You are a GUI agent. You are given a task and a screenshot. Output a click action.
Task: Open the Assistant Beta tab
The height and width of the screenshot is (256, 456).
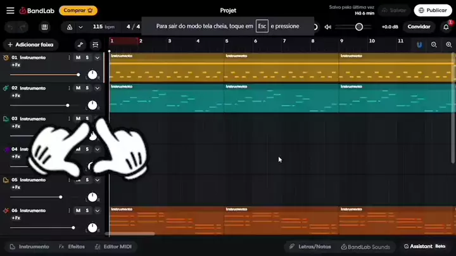point(424,246)
